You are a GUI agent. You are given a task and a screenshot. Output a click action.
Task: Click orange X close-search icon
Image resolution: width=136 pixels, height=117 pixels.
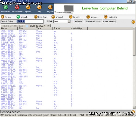(x=133, y=22)
